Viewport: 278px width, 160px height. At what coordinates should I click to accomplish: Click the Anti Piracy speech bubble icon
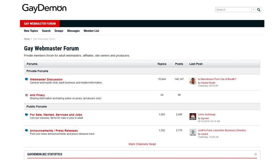pyautogui.click(x=27, y=95)
